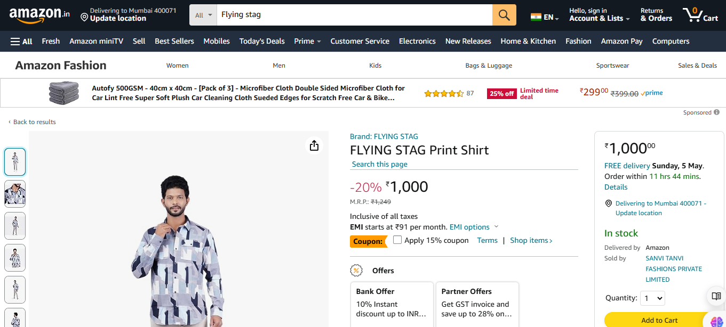Open the Quantity dropdown selector

click(652, 298)
